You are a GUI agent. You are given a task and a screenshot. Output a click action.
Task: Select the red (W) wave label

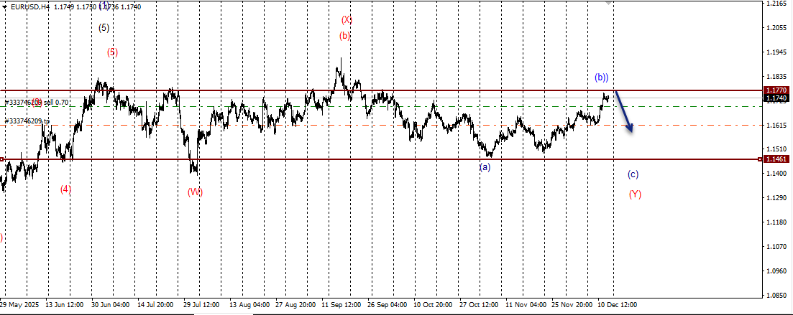point(196,192)
